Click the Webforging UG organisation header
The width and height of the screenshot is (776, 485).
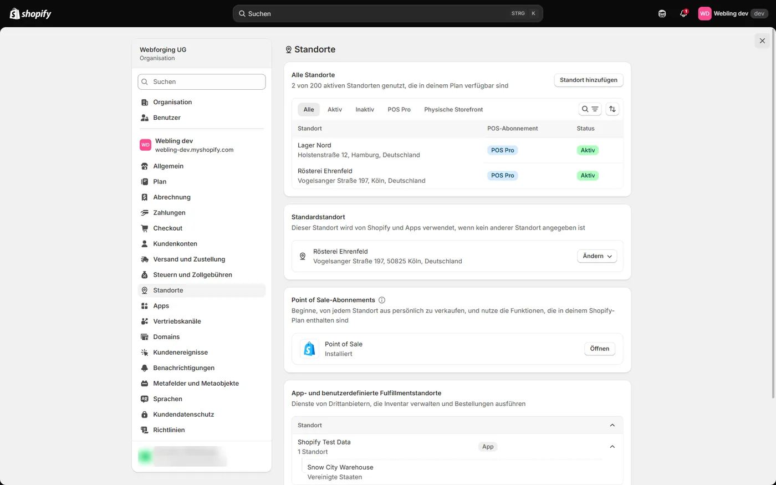(202, 53)
